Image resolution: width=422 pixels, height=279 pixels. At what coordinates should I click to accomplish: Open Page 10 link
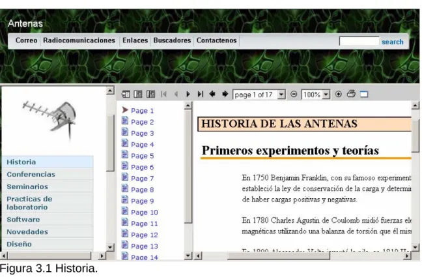coord(145,213)
